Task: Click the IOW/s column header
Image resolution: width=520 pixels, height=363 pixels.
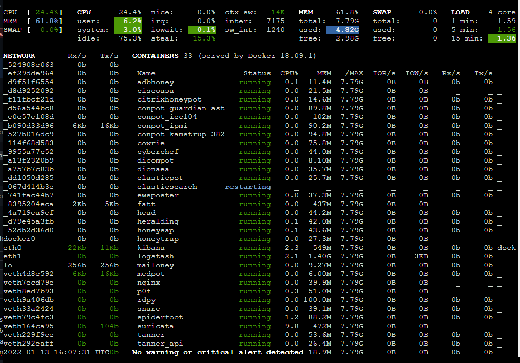Action: click(x=416, y=73)
